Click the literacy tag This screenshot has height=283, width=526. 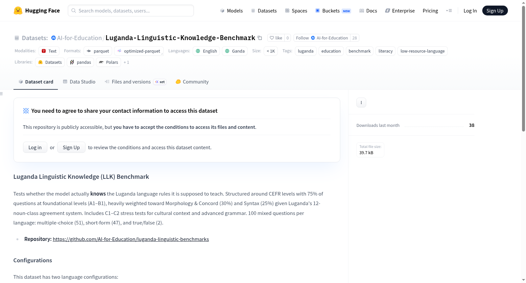pyautogui.click(x=386, y=51)
